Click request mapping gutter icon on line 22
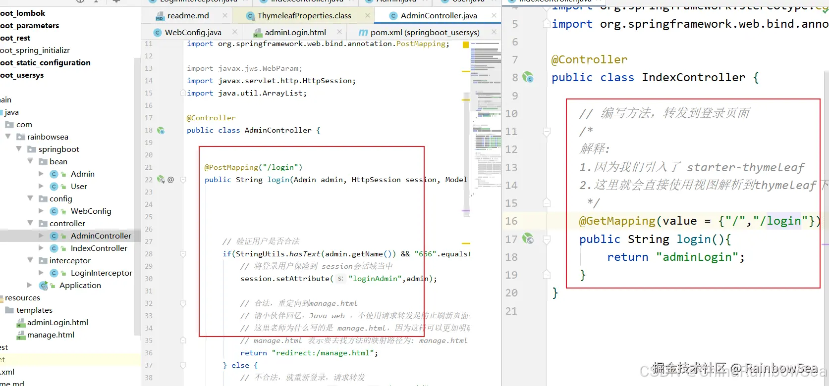Image resolution: width=829 pixels, height=386 pixels. click(x=161, y=179)
